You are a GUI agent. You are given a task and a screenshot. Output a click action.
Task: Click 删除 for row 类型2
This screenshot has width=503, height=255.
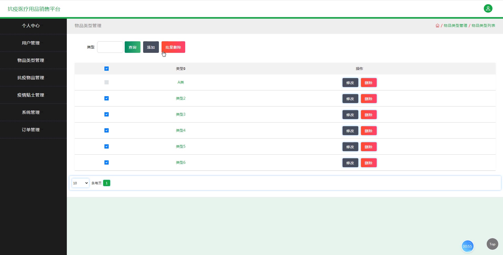click(x=369, y=99)
